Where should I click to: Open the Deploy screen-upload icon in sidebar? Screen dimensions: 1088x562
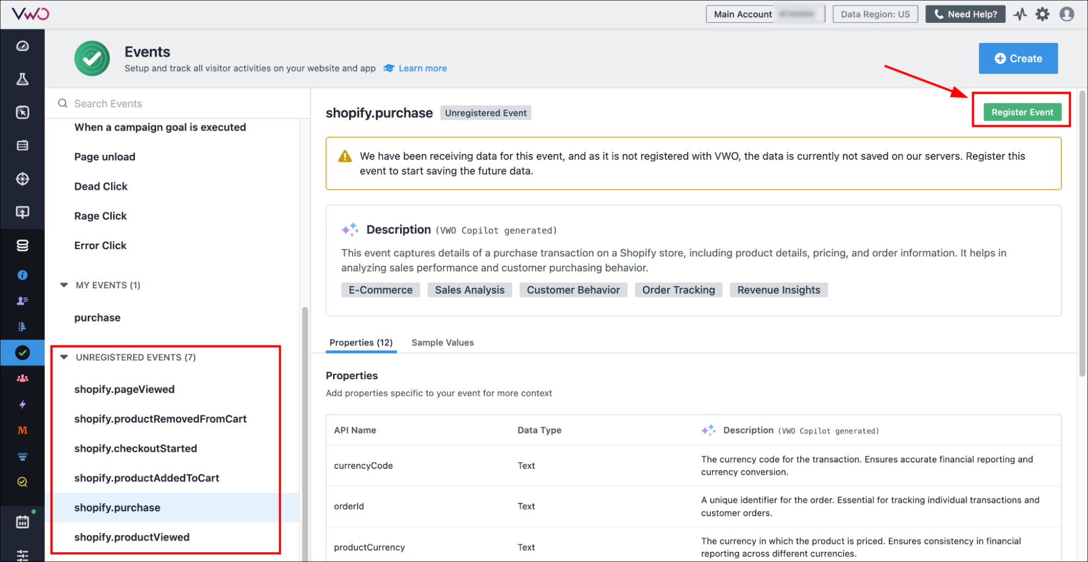click(x=22, y=212)
